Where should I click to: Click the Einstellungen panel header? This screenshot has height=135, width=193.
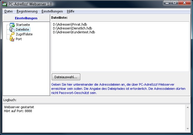[26, 18]
